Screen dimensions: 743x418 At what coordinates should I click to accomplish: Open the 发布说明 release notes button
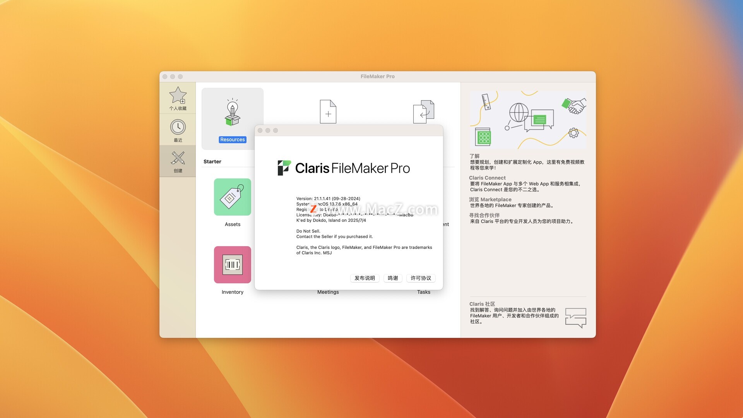point(365,278)
